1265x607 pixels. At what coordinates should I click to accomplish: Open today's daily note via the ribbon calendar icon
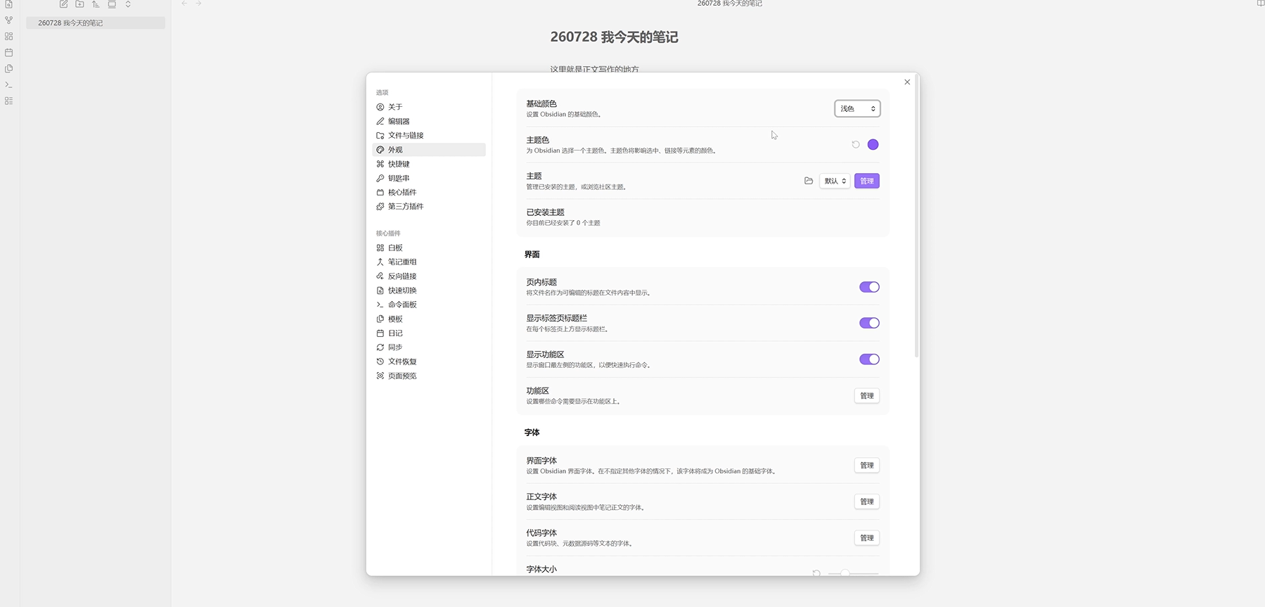tap(8, 53)
